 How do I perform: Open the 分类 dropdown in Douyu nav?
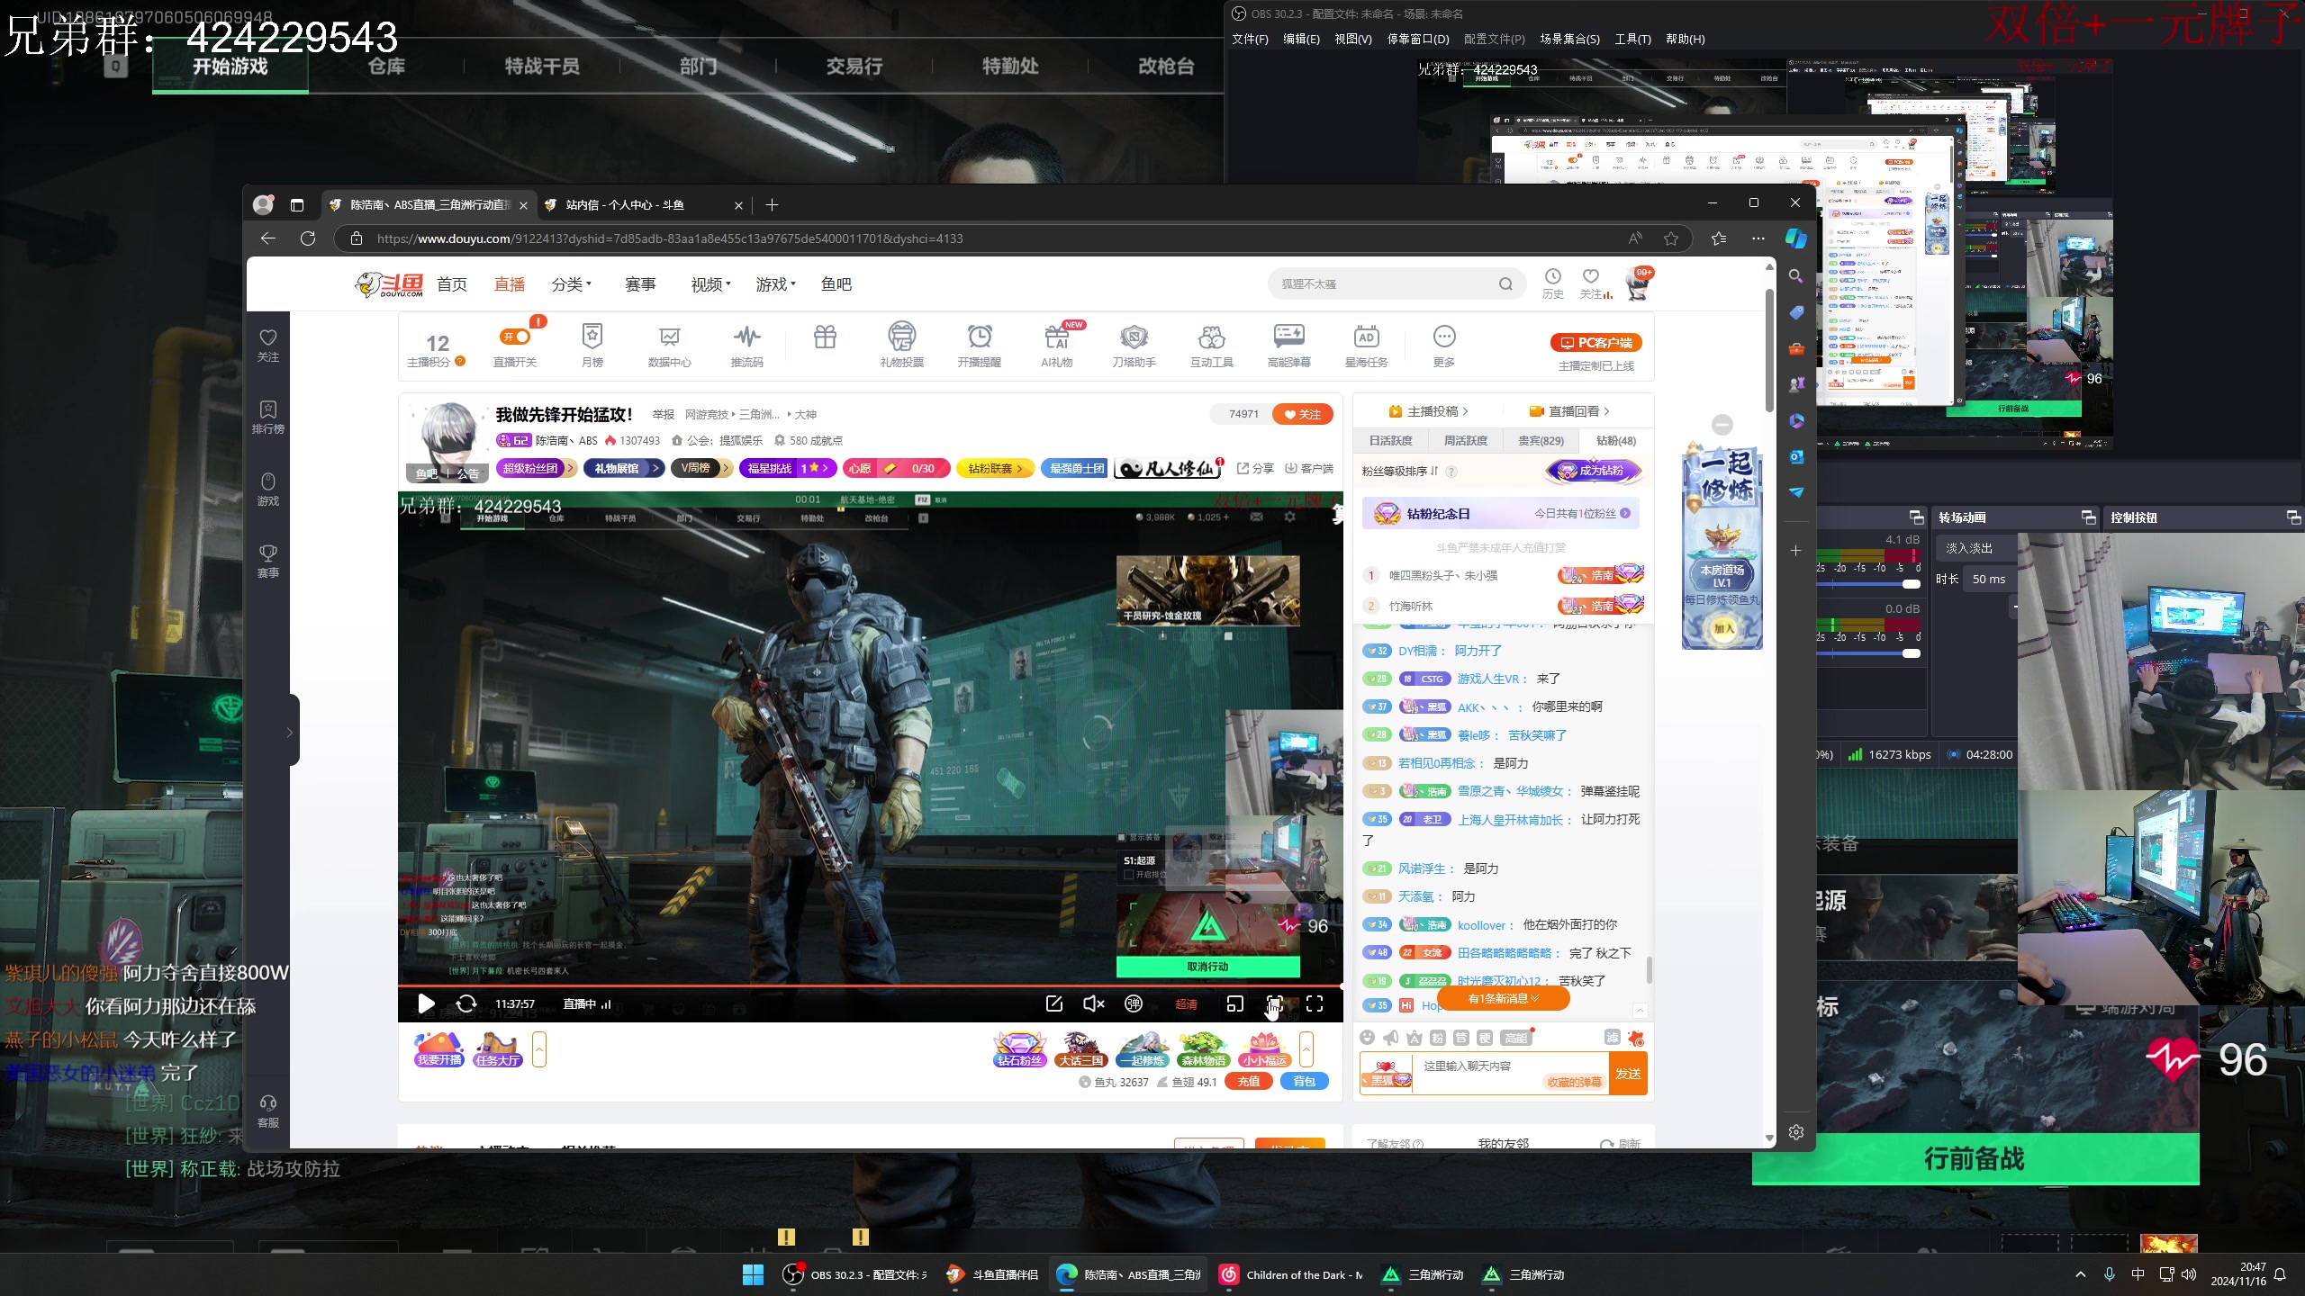(571, 284)
